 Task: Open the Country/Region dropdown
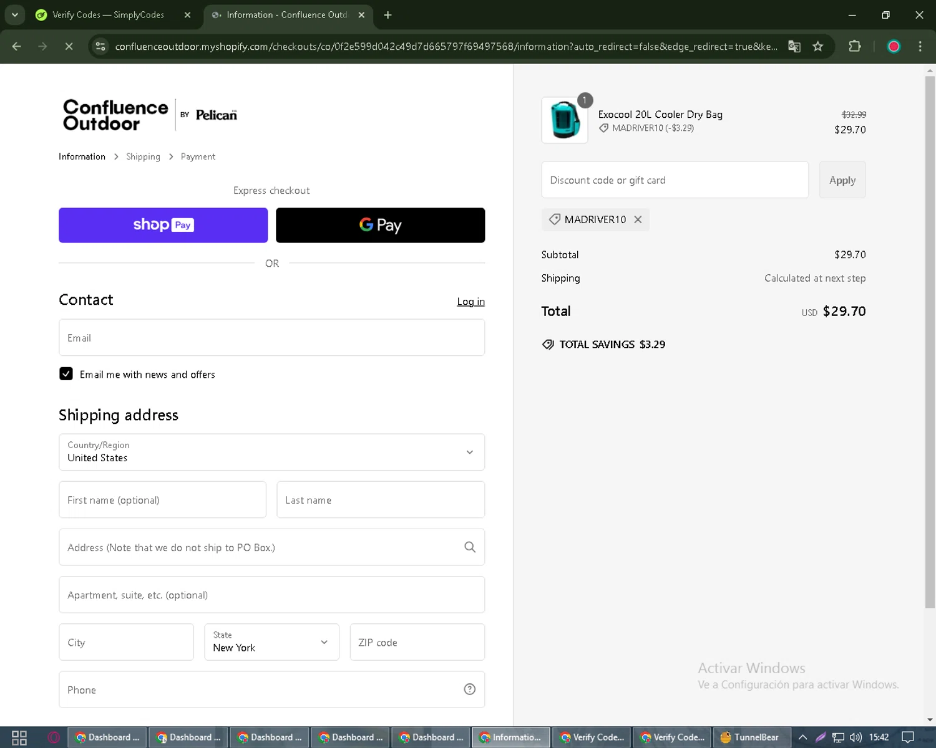click(271, 452)
